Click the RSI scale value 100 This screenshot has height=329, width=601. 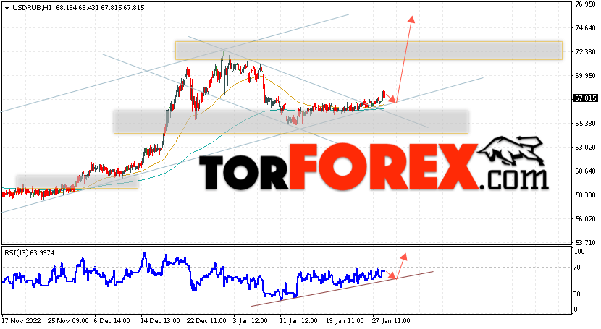tap(579, 252)
